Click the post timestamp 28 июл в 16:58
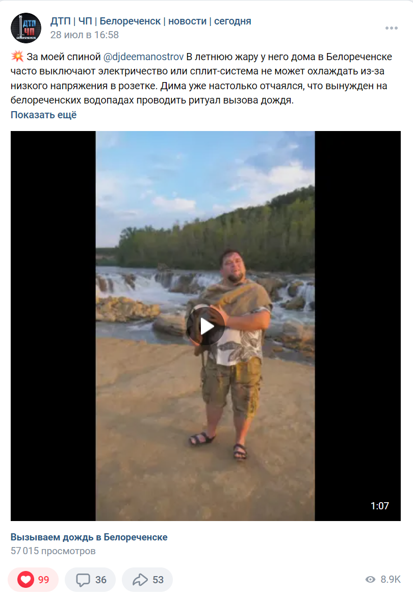The height and width of the screenshot is (597, 413). 85,35
